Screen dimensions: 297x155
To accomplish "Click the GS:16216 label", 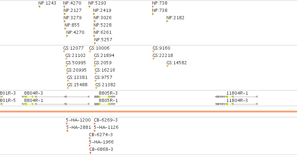I will [x=105, y=70].
